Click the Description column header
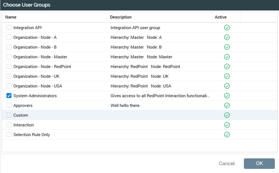The image size is (279, 173). tap(121, 17)
